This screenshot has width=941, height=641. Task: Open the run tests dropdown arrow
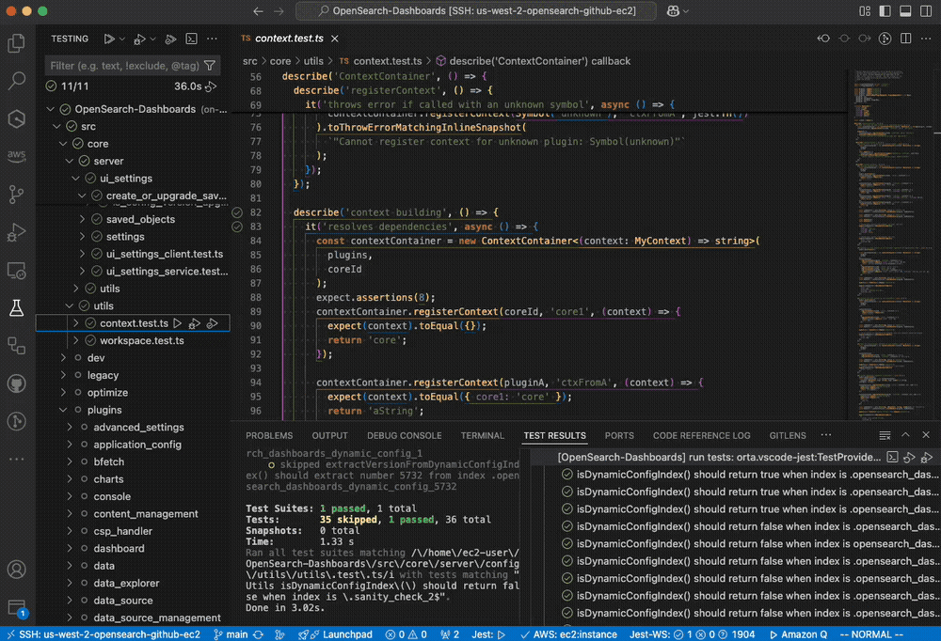click(122, 39)
